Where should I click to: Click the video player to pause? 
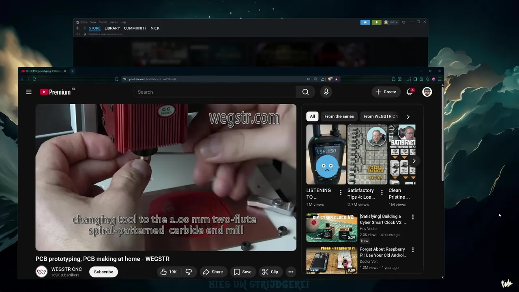pos(166,178)
